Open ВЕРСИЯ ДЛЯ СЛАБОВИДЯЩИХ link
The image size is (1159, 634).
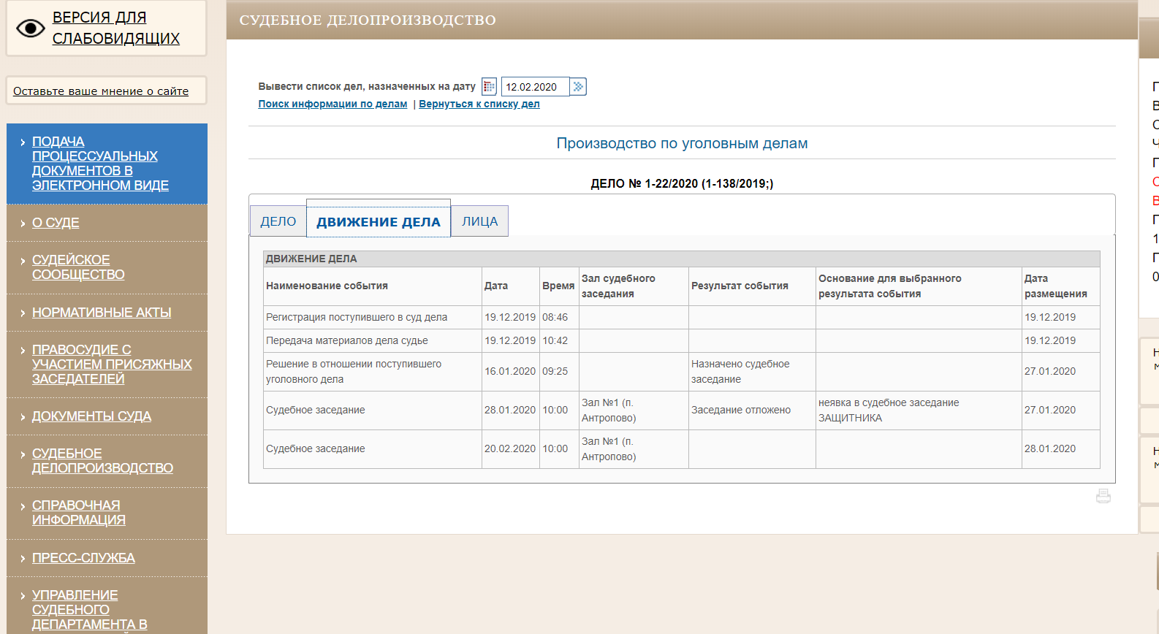coord(115,28)
